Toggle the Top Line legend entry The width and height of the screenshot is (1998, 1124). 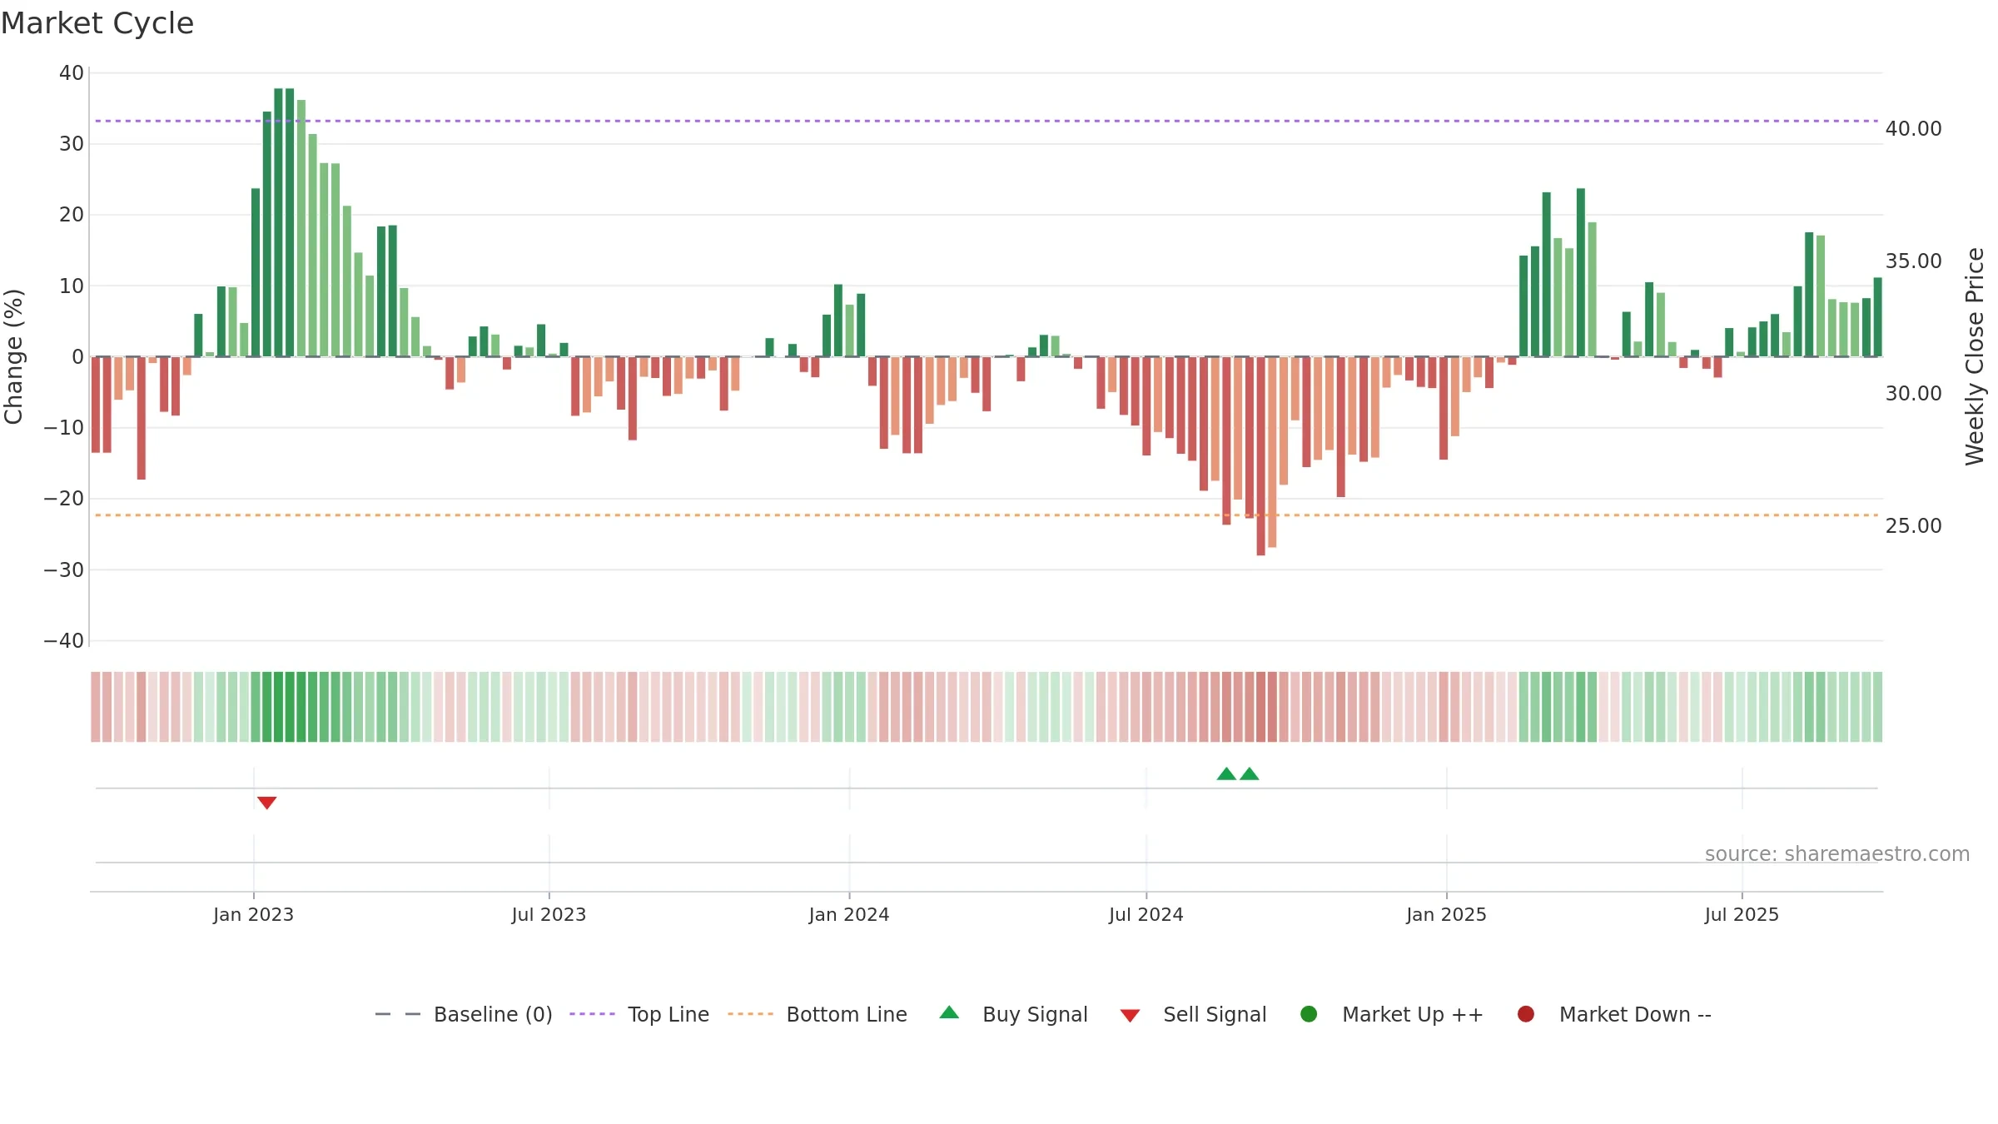coord(639,1014)
